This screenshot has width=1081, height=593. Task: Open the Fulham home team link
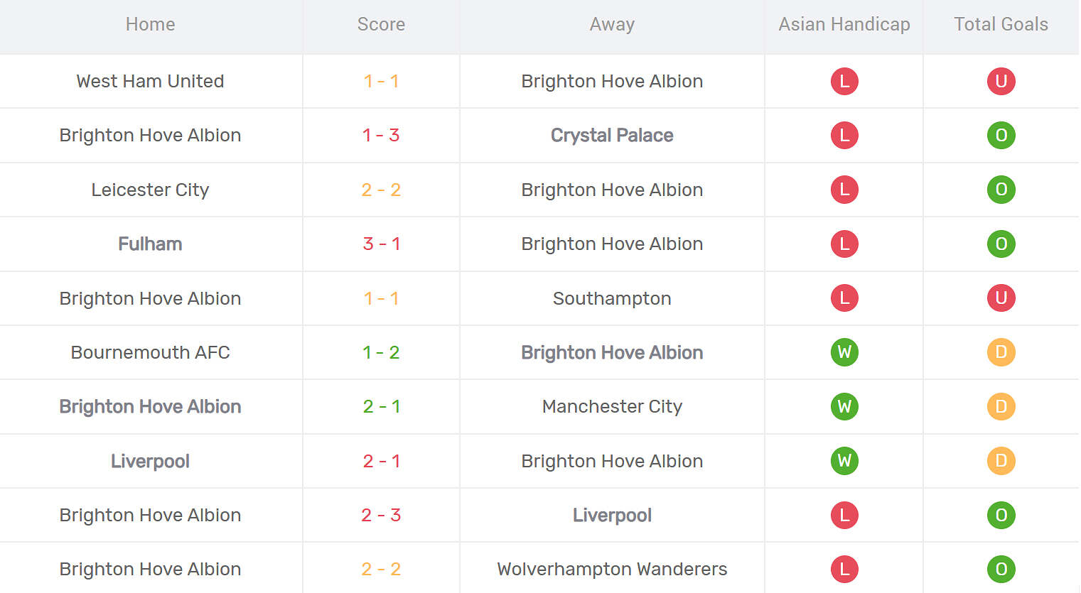[x=150, y=244]
